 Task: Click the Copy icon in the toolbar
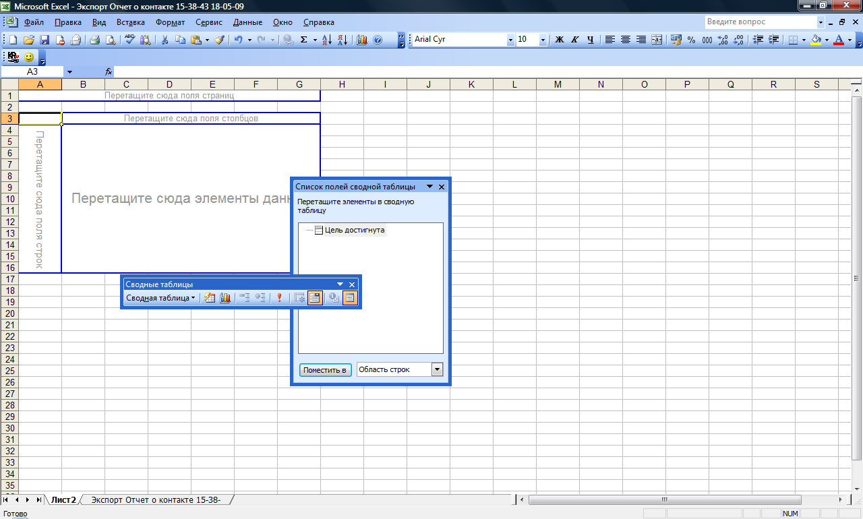pyautogui.click(x=180, y=40)
